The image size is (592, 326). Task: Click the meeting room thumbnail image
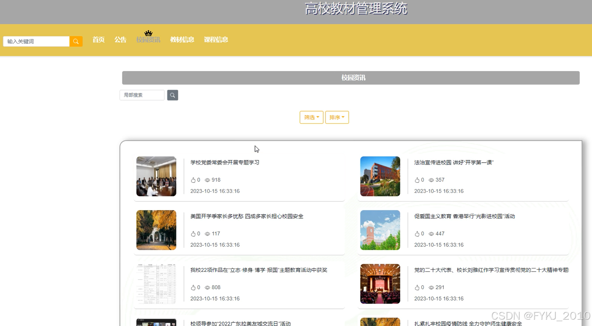click(156, 176)
